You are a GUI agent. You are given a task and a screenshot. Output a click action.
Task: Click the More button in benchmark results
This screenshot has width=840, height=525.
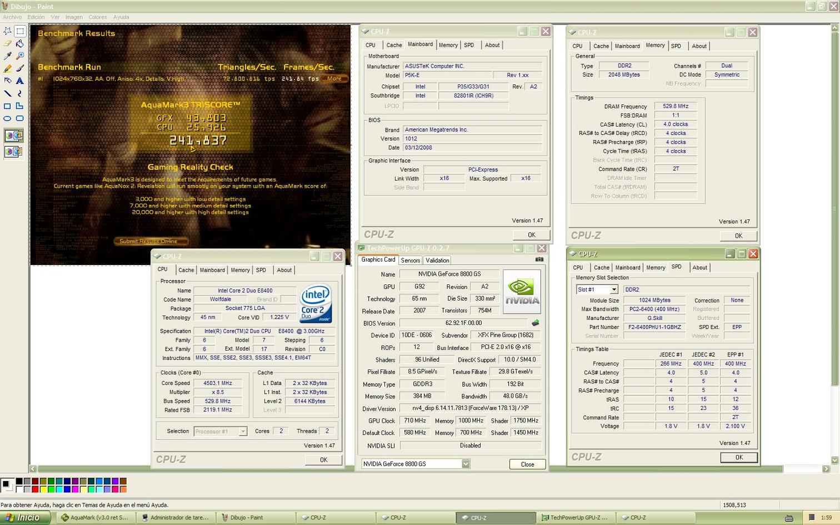tap(334, 78)
